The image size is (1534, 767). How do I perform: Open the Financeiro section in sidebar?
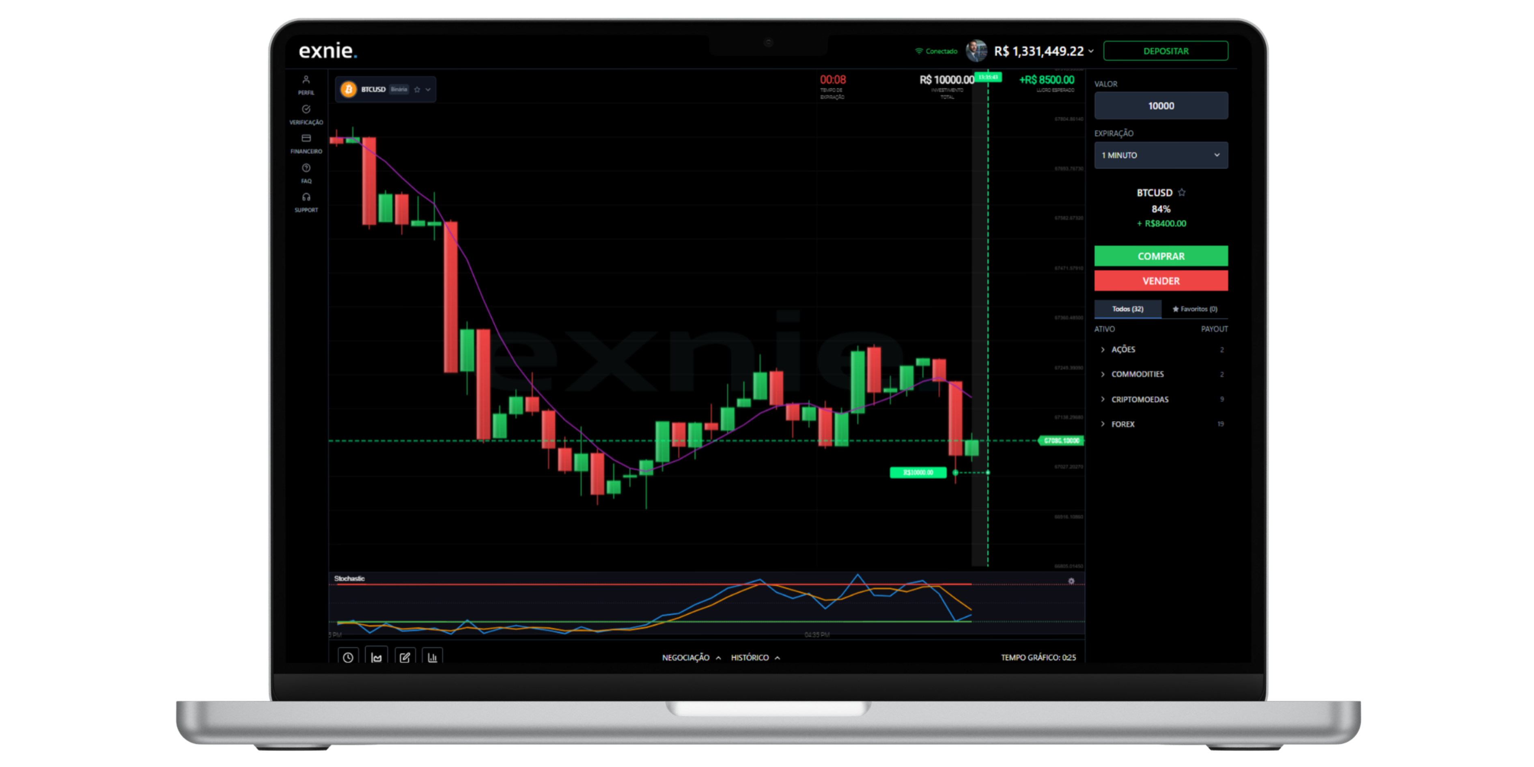point(306,138)
